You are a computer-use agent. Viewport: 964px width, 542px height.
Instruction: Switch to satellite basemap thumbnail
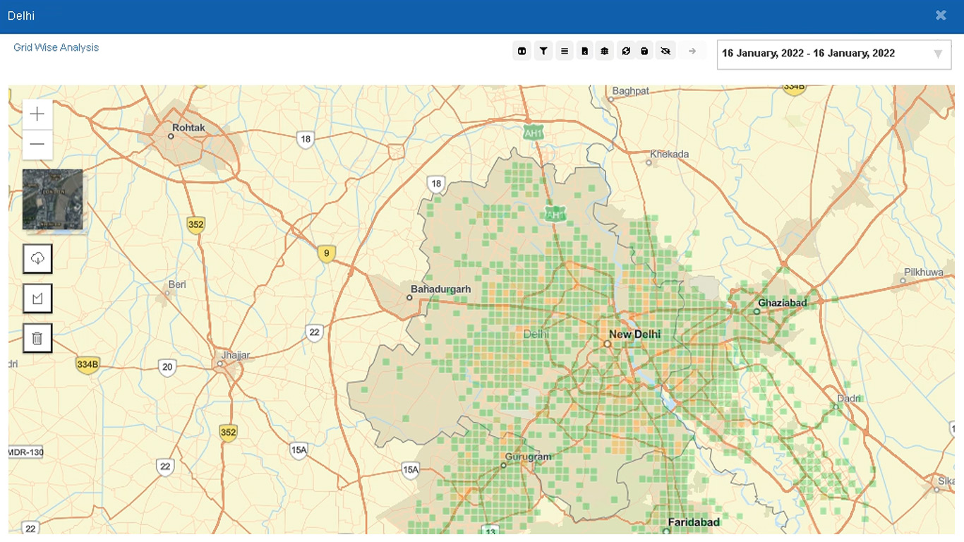(x=52, y=199)
